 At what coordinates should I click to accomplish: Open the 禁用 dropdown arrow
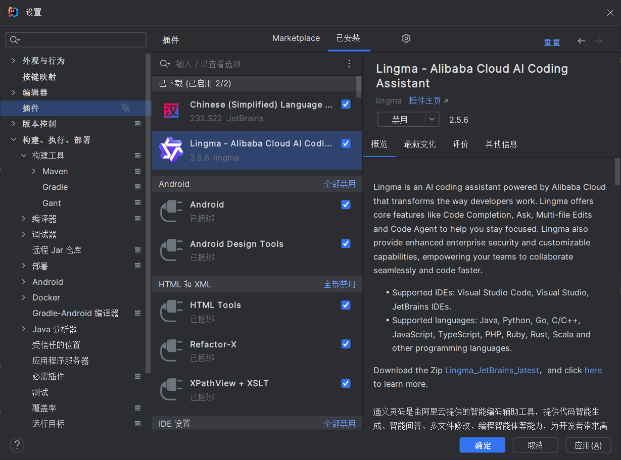pyautogui.click(x=432, y=120)
